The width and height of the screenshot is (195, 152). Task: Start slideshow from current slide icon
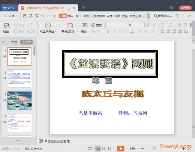pyautogui.click(x=48, y=26)
